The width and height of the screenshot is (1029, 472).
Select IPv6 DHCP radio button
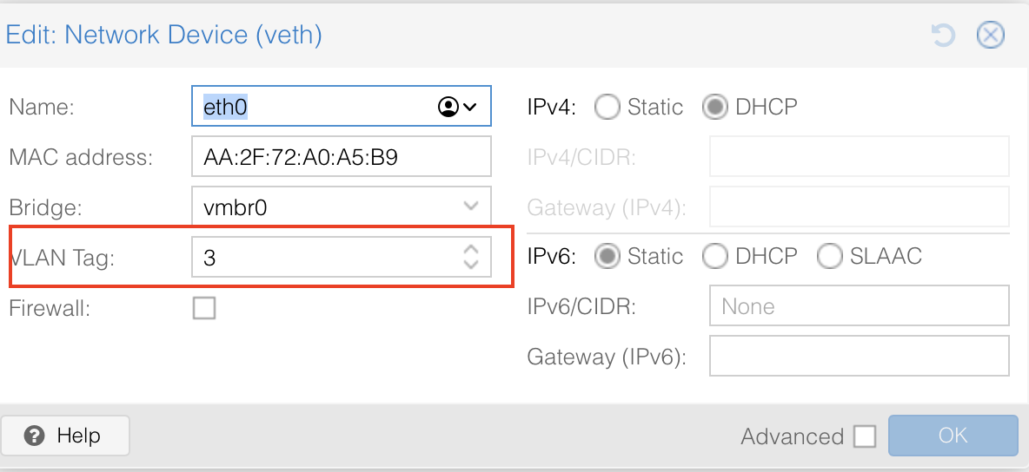(714, 256)
